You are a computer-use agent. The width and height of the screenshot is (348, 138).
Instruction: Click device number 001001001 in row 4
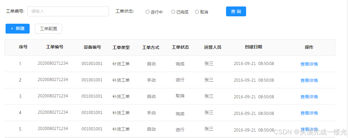(92, 112)
